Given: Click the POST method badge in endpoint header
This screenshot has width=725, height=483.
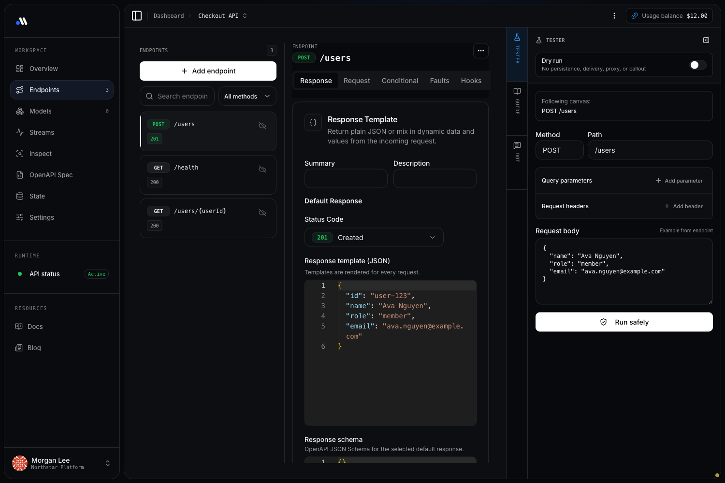Looking at the screenshot, I should pos(304,58).
